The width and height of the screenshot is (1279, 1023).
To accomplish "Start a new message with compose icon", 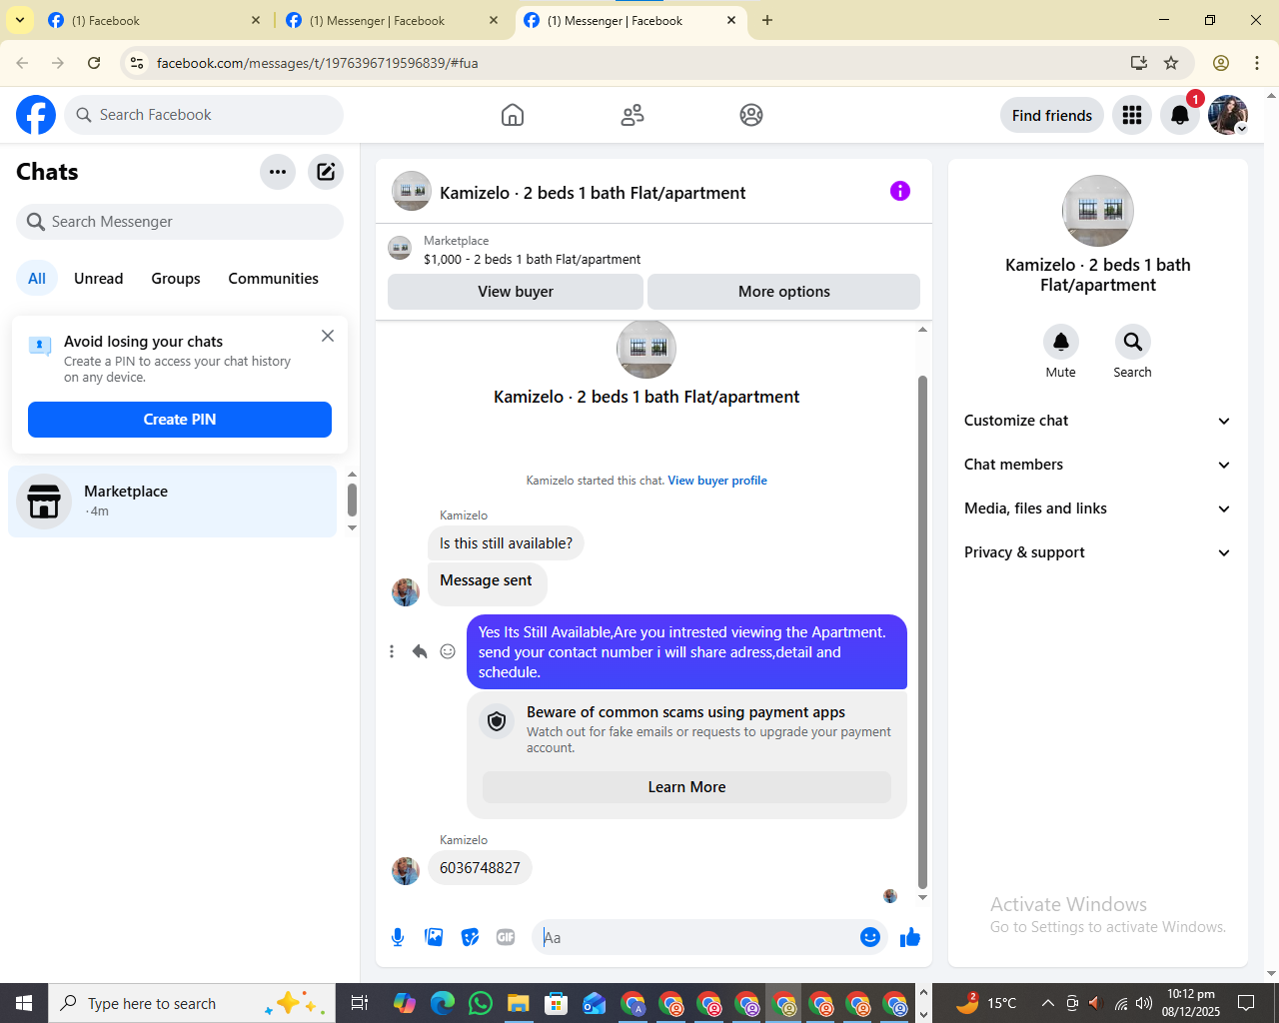I will click(326, 172).
